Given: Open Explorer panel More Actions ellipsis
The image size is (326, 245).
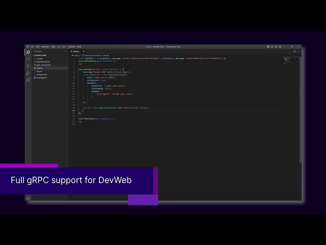Looking at the screenshot, I should tap(65, 51).
